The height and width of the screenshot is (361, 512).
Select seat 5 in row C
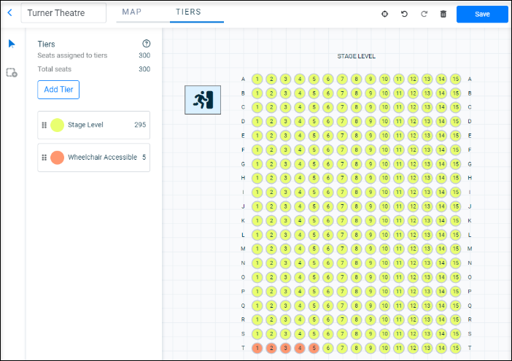click(314, 107)
